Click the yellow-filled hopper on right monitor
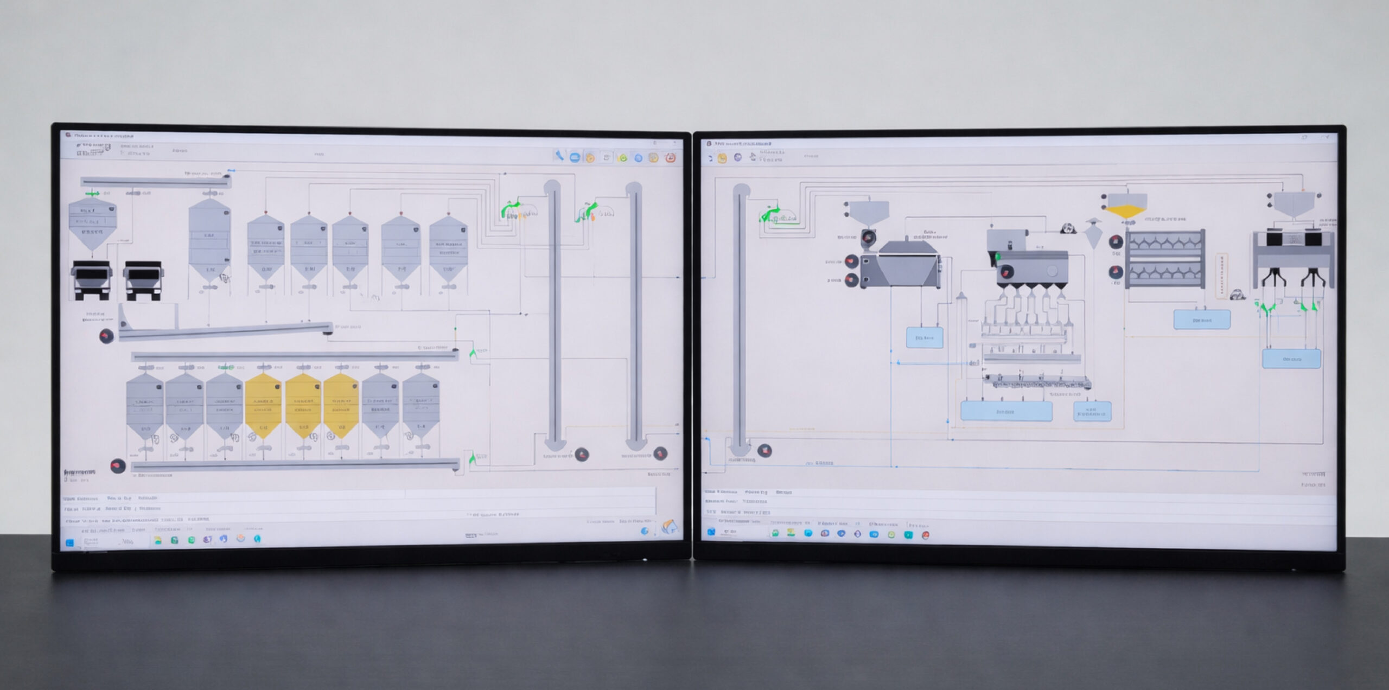This screenshot has height=690, width=1389. point(1126,206)
